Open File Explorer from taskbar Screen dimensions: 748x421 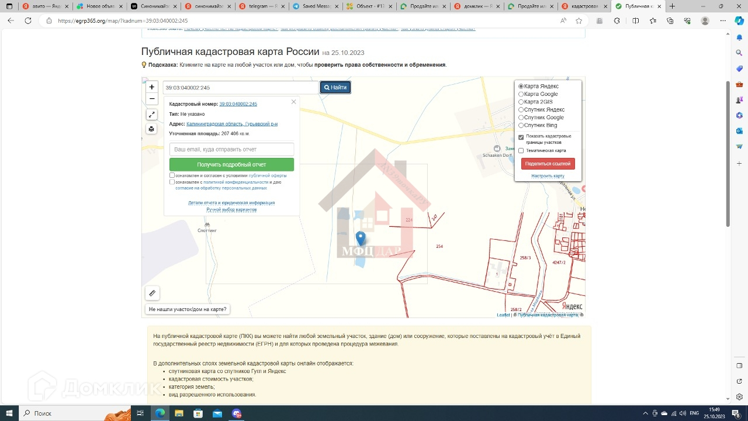click(x=179, y=413)
